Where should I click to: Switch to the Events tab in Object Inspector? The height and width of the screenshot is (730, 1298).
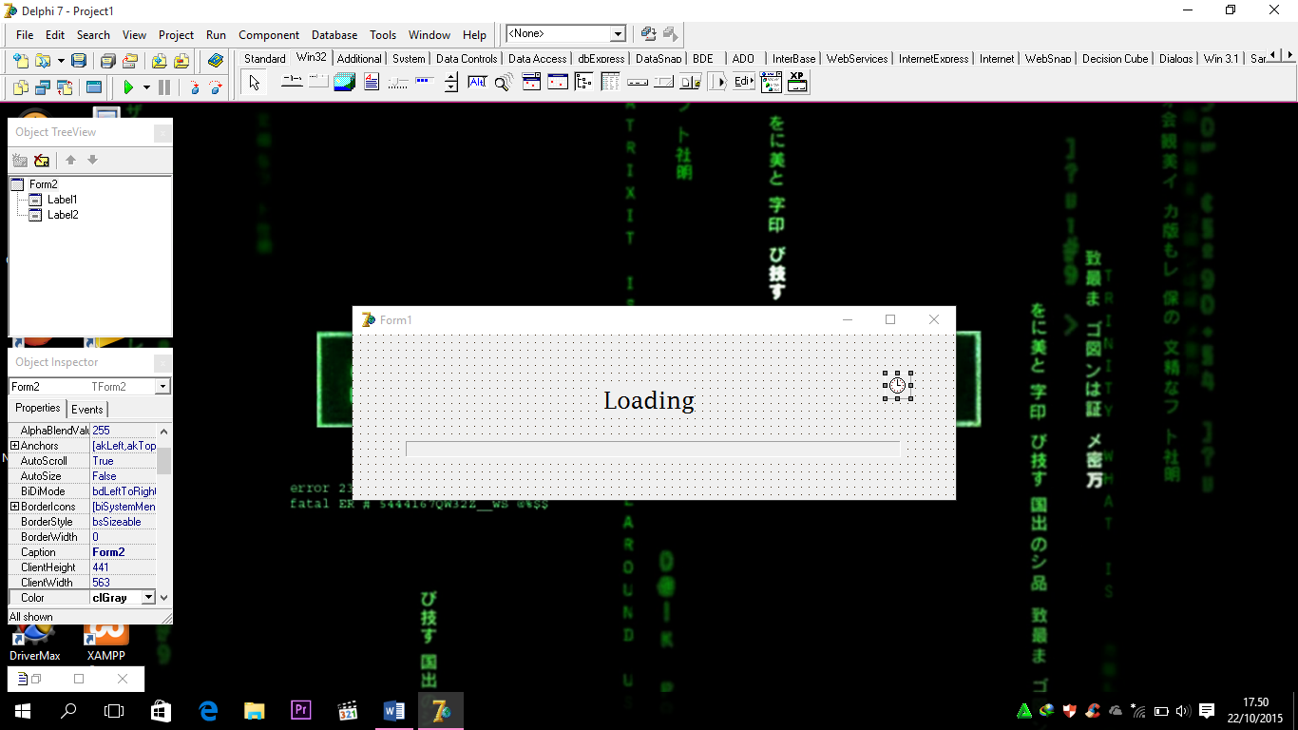87,409
